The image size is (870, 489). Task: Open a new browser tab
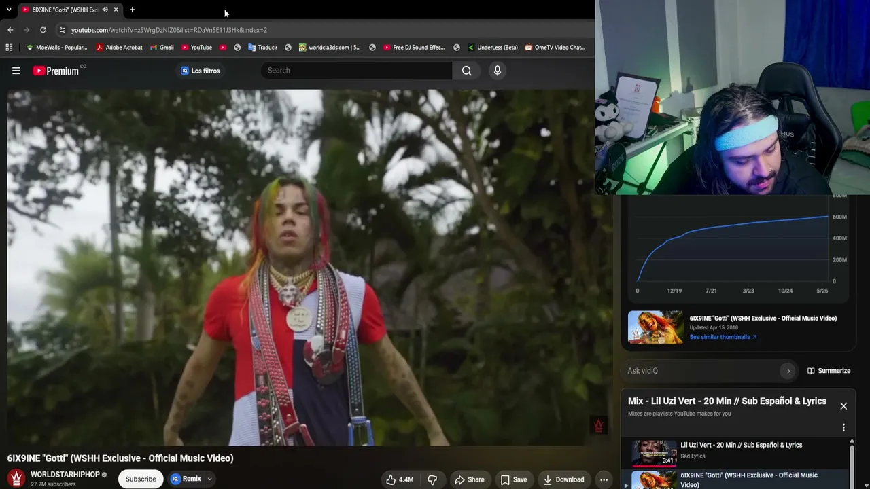[132, 10]
